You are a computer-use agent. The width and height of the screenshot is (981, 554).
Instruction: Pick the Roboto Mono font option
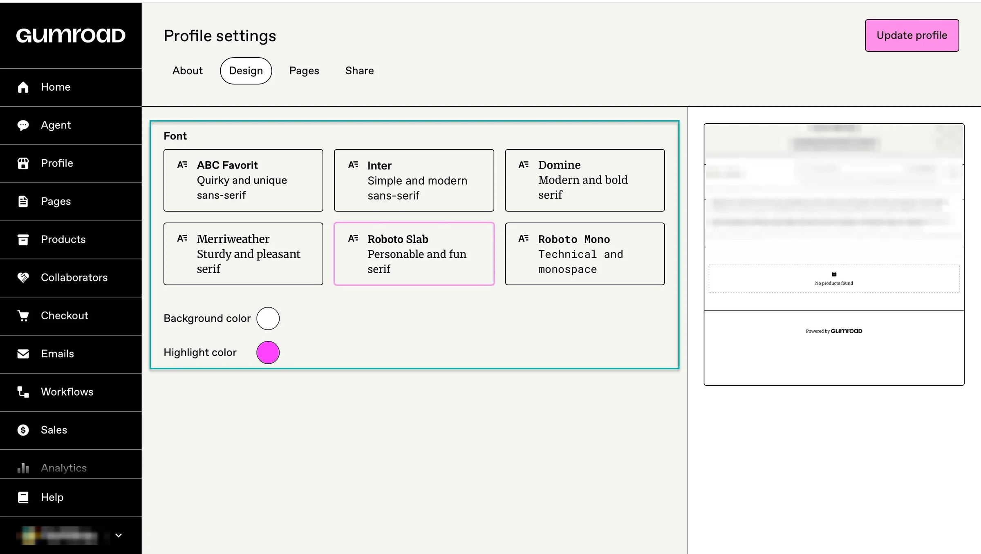tap(585, 254)
